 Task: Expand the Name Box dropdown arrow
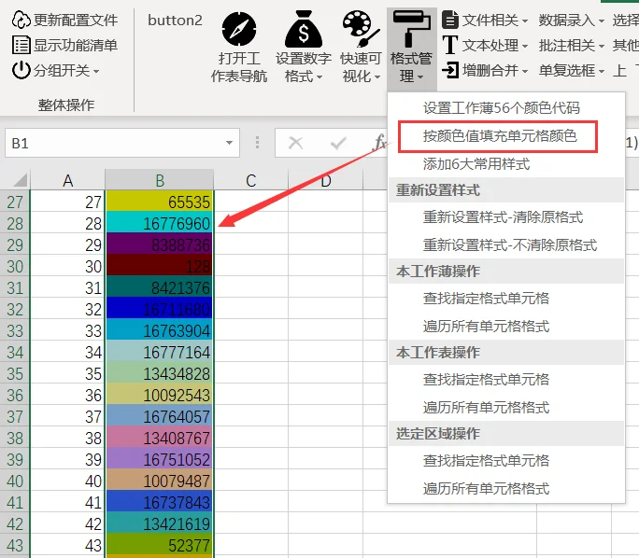(229, 143)
